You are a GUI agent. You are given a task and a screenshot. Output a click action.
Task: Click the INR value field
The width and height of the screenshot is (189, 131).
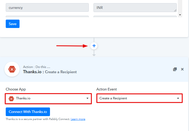coord(135,8)
